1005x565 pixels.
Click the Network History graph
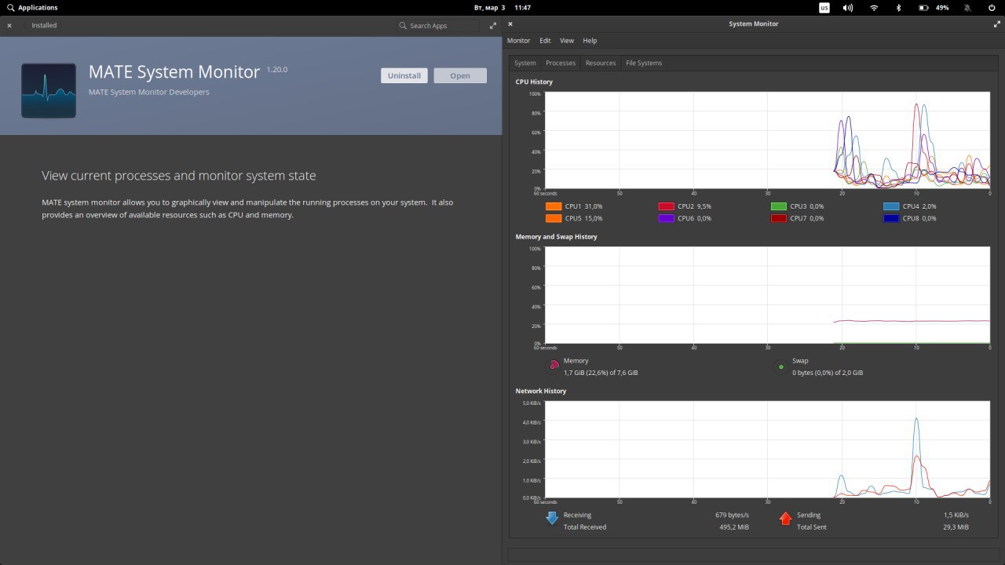pos(767,450)
